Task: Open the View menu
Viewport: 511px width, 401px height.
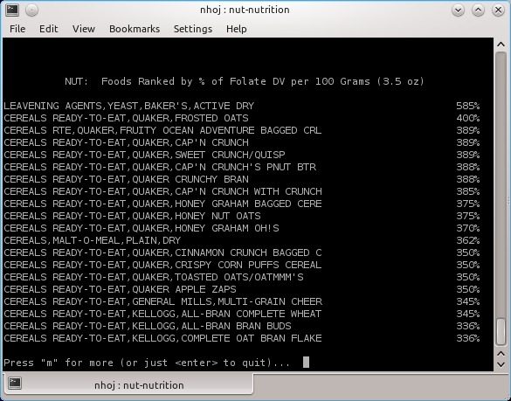Action: coord(84,29)
